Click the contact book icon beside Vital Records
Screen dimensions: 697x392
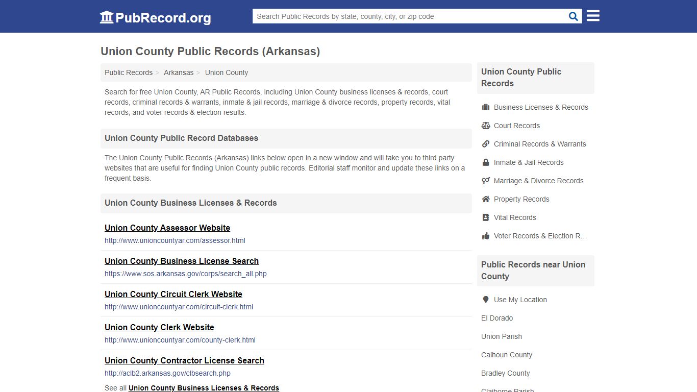click(x=486, y=217)
